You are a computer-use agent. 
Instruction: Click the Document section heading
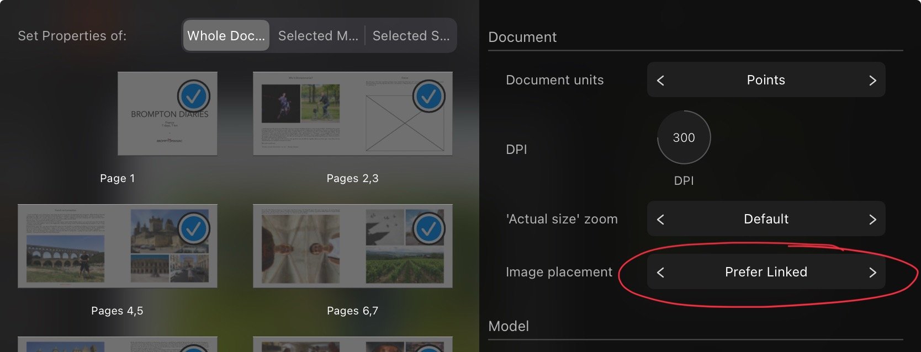click(522, 37)
